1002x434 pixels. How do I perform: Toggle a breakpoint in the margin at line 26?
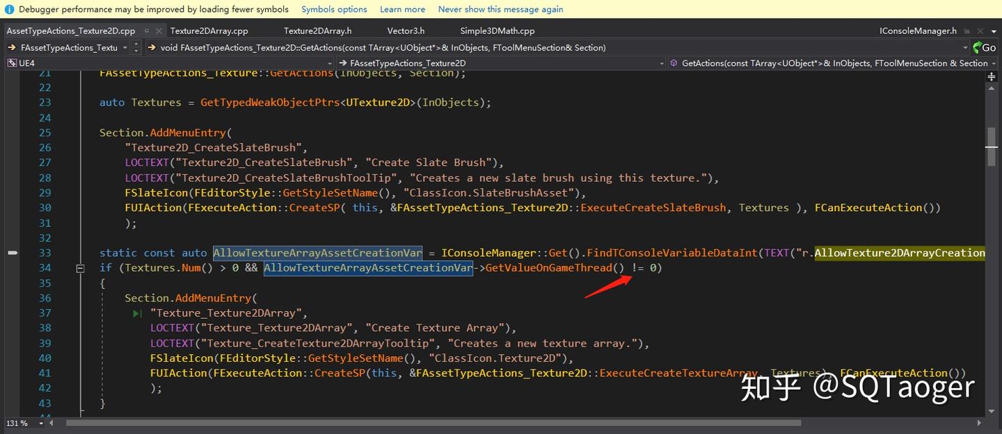pos(13,147)
